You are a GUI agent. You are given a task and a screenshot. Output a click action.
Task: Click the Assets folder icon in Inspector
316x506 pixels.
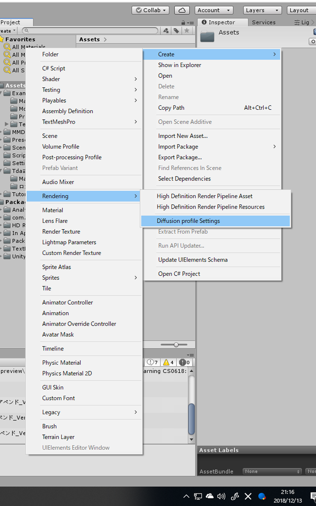coord(207,36)
